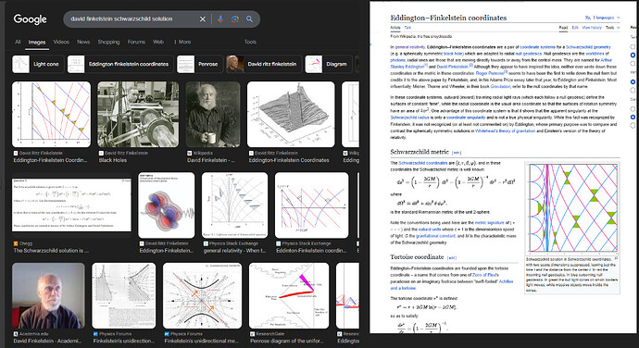Click Physics Forums favicon for Finkelstein's unidirection result
Image resolution: width=639 pixels, height=348 pixels.
(x=95, y=334)
